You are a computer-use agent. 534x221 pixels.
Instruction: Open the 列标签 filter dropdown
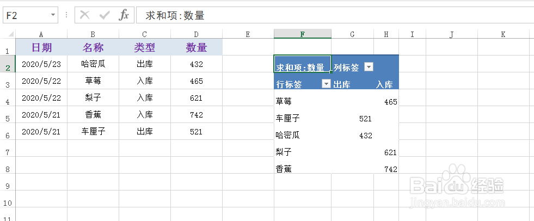(x=369, y=67)
